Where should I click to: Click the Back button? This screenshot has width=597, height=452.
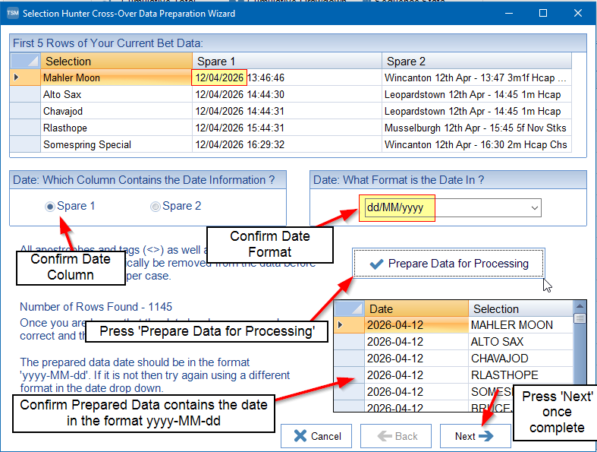click(396, 436)
